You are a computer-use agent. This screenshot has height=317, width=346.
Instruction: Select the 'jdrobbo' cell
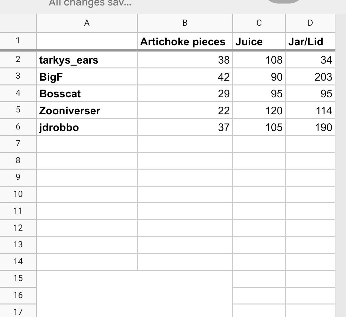coord(86,128)
